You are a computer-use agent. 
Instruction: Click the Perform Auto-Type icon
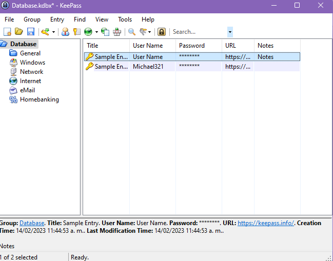pyautogui.click(x=117, y=32)
